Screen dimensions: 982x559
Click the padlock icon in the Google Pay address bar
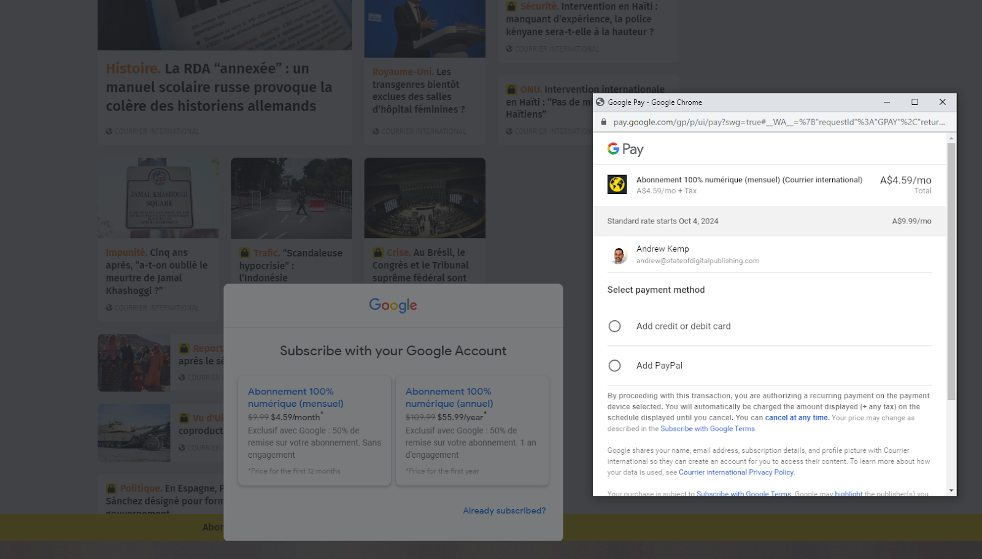point(603,122)
